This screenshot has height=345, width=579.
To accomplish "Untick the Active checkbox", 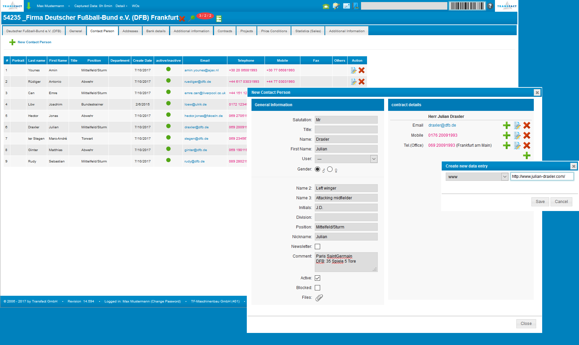I will [317, 278].
